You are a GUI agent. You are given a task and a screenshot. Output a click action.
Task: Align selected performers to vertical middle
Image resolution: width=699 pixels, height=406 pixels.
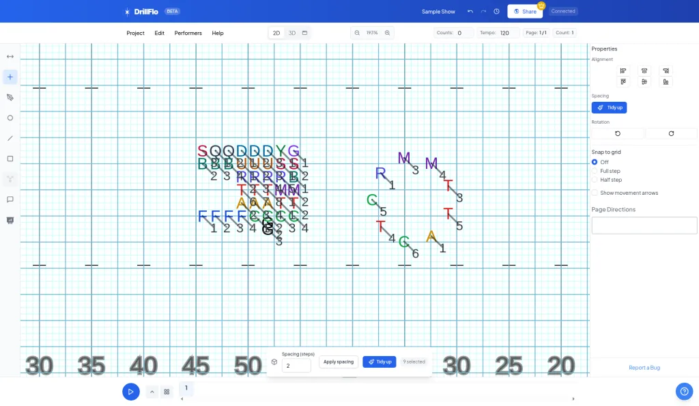[644, 81]
